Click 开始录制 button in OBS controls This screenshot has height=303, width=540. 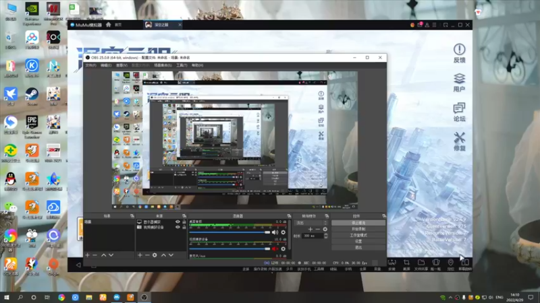358,229
